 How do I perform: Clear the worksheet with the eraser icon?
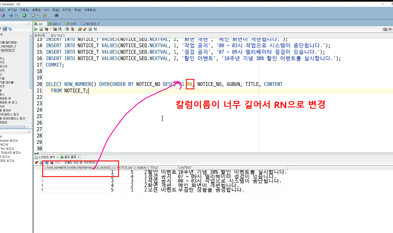[85, 29]
